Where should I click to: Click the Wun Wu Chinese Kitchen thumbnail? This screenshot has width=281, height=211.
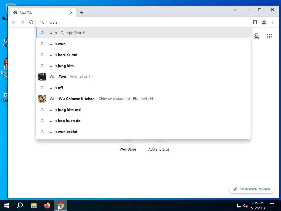[42, 99]
